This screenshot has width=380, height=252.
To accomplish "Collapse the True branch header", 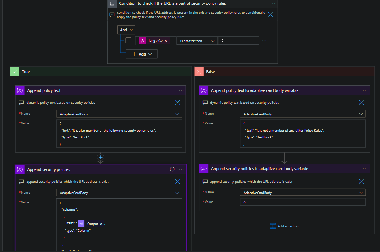I will click(x=101, y=72).
